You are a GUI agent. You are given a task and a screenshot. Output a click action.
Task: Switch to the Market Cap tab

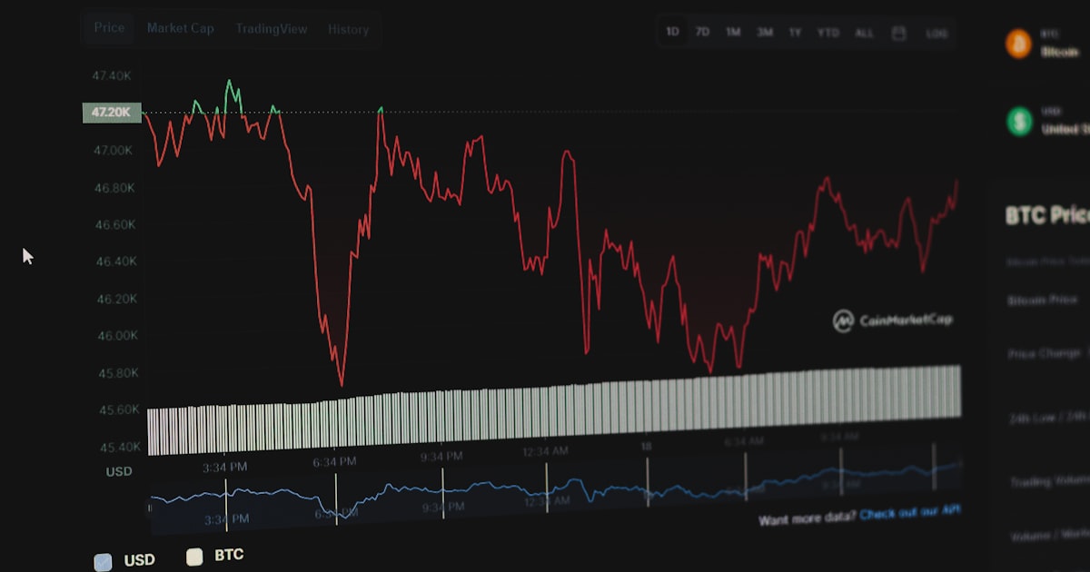coord(181,28)
